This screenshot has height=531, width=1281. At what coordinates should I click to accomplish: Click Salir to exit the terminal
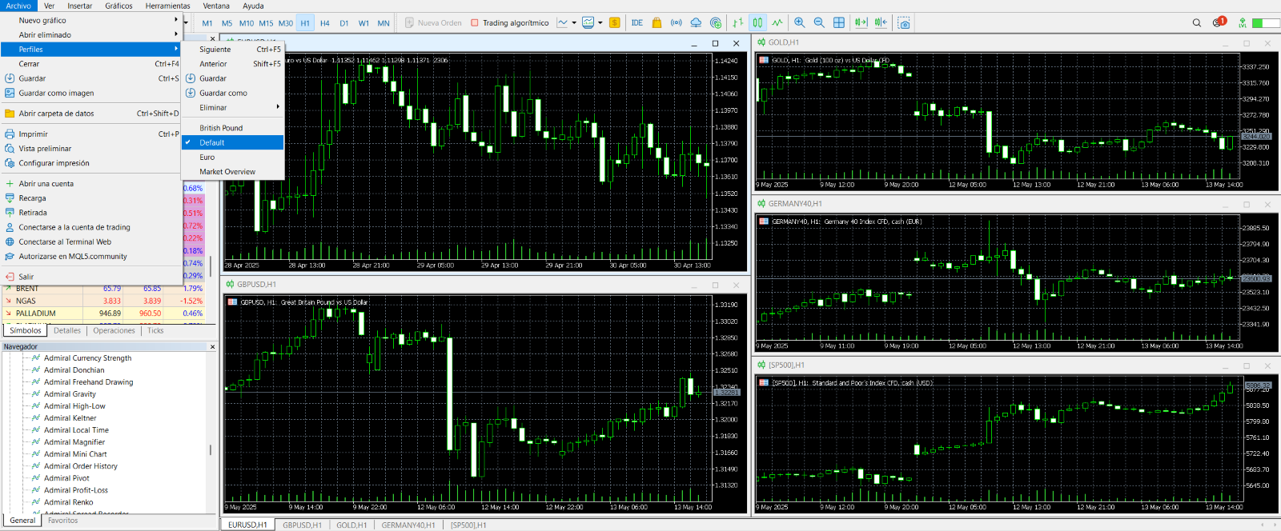click(x=90, y=277)
